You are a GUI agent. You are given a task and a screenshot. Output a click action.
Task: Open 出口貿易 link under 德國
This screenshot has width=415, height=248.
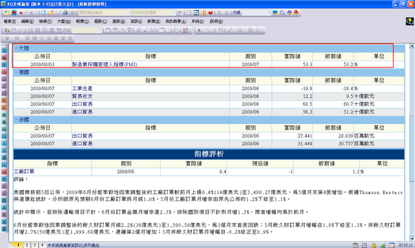click(82, 104)
